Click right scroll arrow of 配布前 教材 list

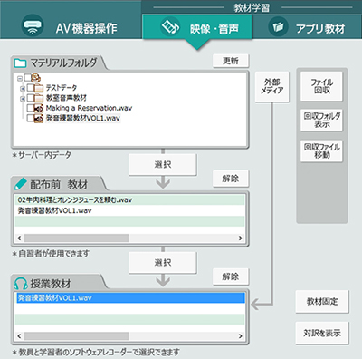[241, 238]
